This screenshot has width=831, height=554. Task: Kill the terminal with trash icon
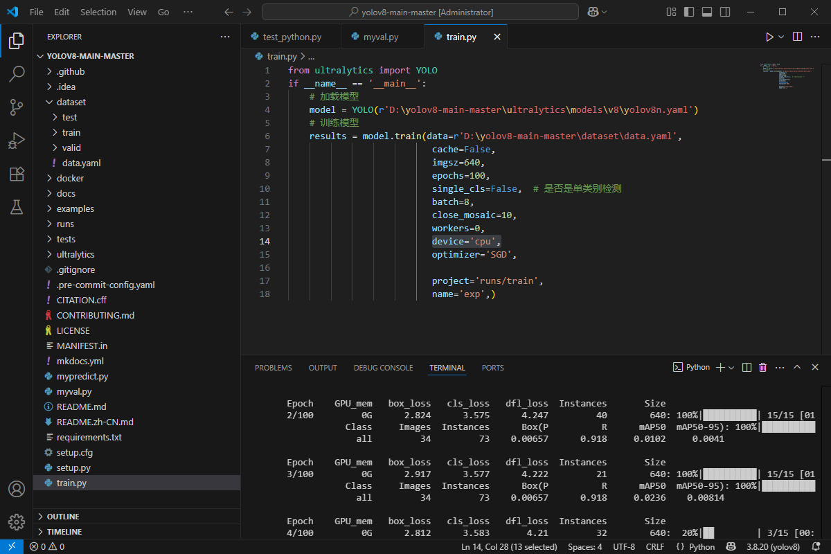pyautogui.click(x=763, y=368)
